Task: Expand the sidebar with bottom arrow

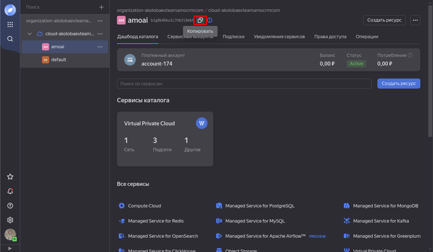Action: click(x=10, y=248)
